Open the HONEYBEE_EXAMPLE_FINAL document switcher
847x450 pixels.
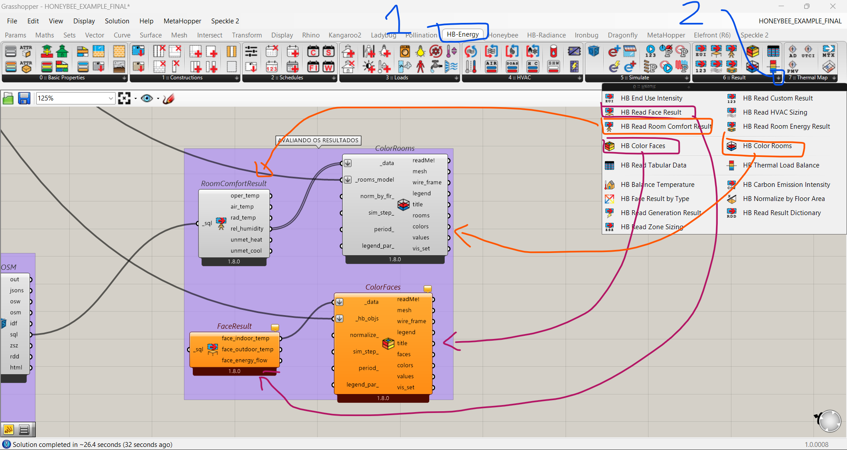tap(800, 21)
